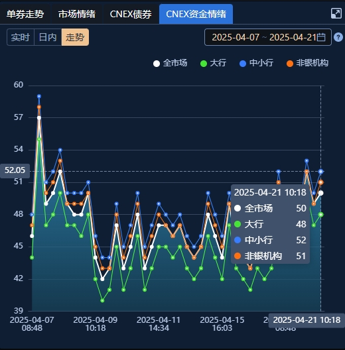
Task: Click the highlighted 2025-04-21 10:18 axis pointer label
Action: 307,320
